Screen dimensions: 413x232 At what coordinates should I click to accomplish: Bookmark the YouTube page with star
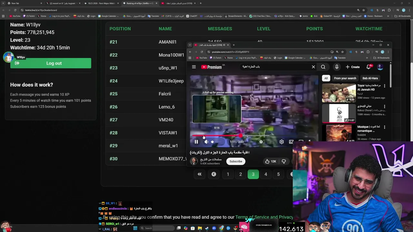pyautogui.click(x=342, y=52)
